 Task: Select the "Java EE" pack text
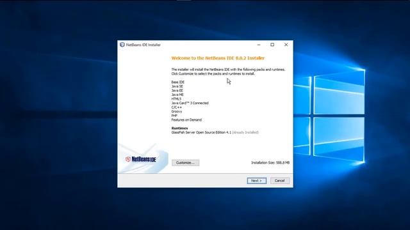point(177,91)
